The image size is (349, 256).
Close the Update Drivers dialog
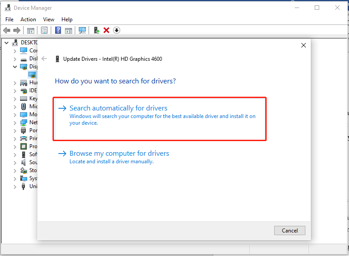[x=304, y=45]
